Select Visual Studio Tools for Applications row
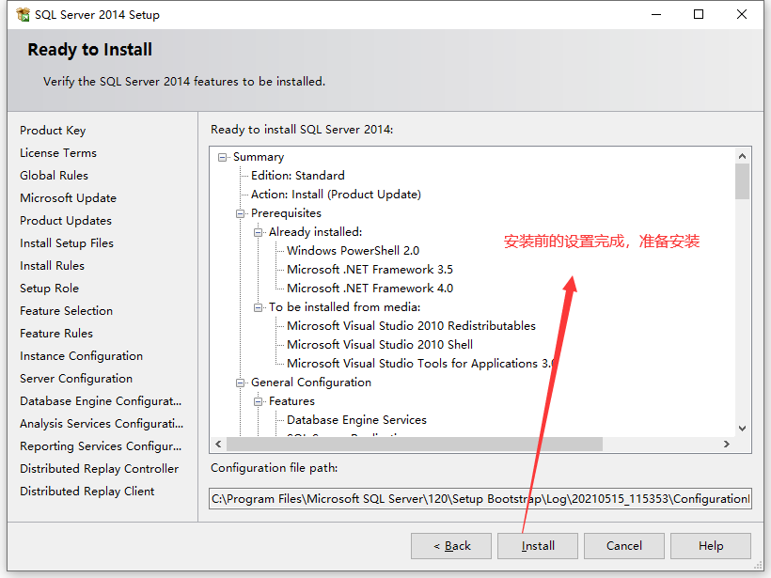The width and height of the screenshot is (771, 578). (x=420, y=364)
